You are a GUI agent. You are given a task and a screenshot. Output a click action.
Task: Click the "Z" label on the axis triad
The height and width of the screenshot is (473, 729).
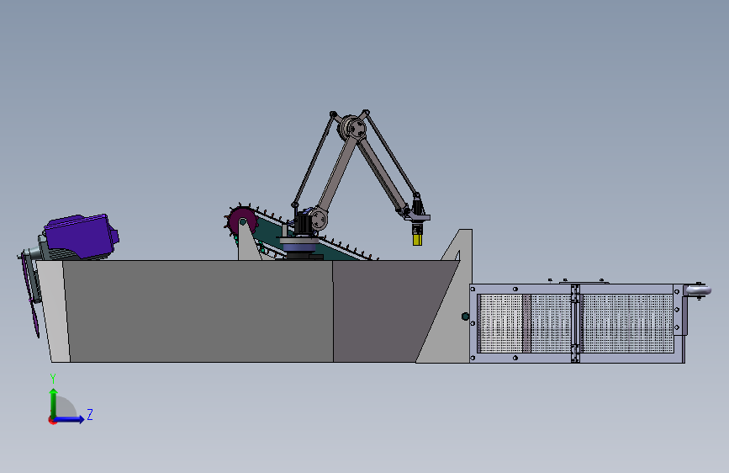[x=90, y=414]
